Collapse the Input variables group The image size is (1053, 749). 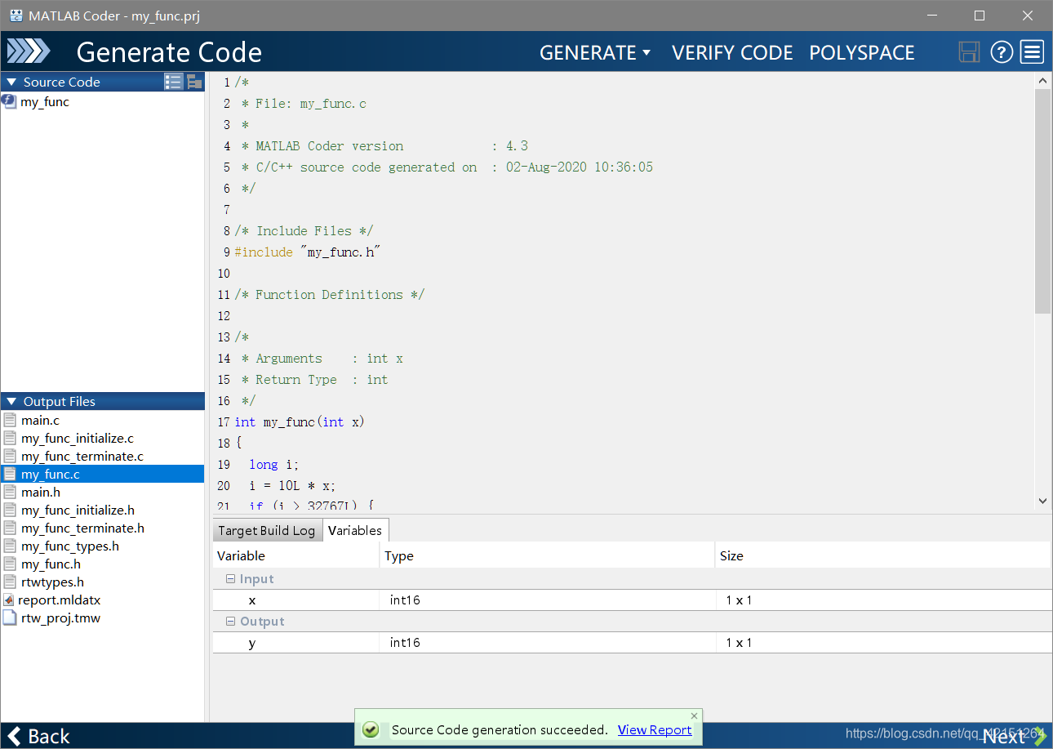[230, 578]
